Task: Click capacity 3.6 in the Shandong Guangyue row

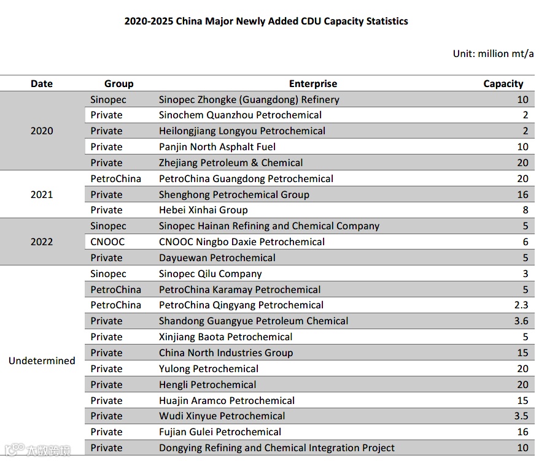Action: click(x=521, y=321)
